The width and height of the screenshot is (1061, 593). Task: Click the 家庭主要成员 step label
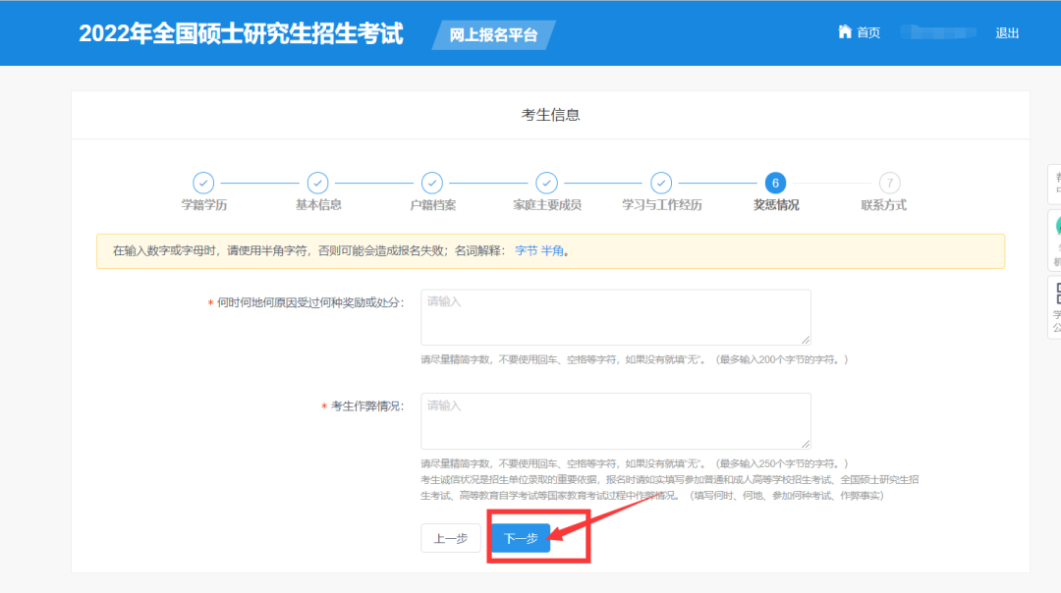547,205
